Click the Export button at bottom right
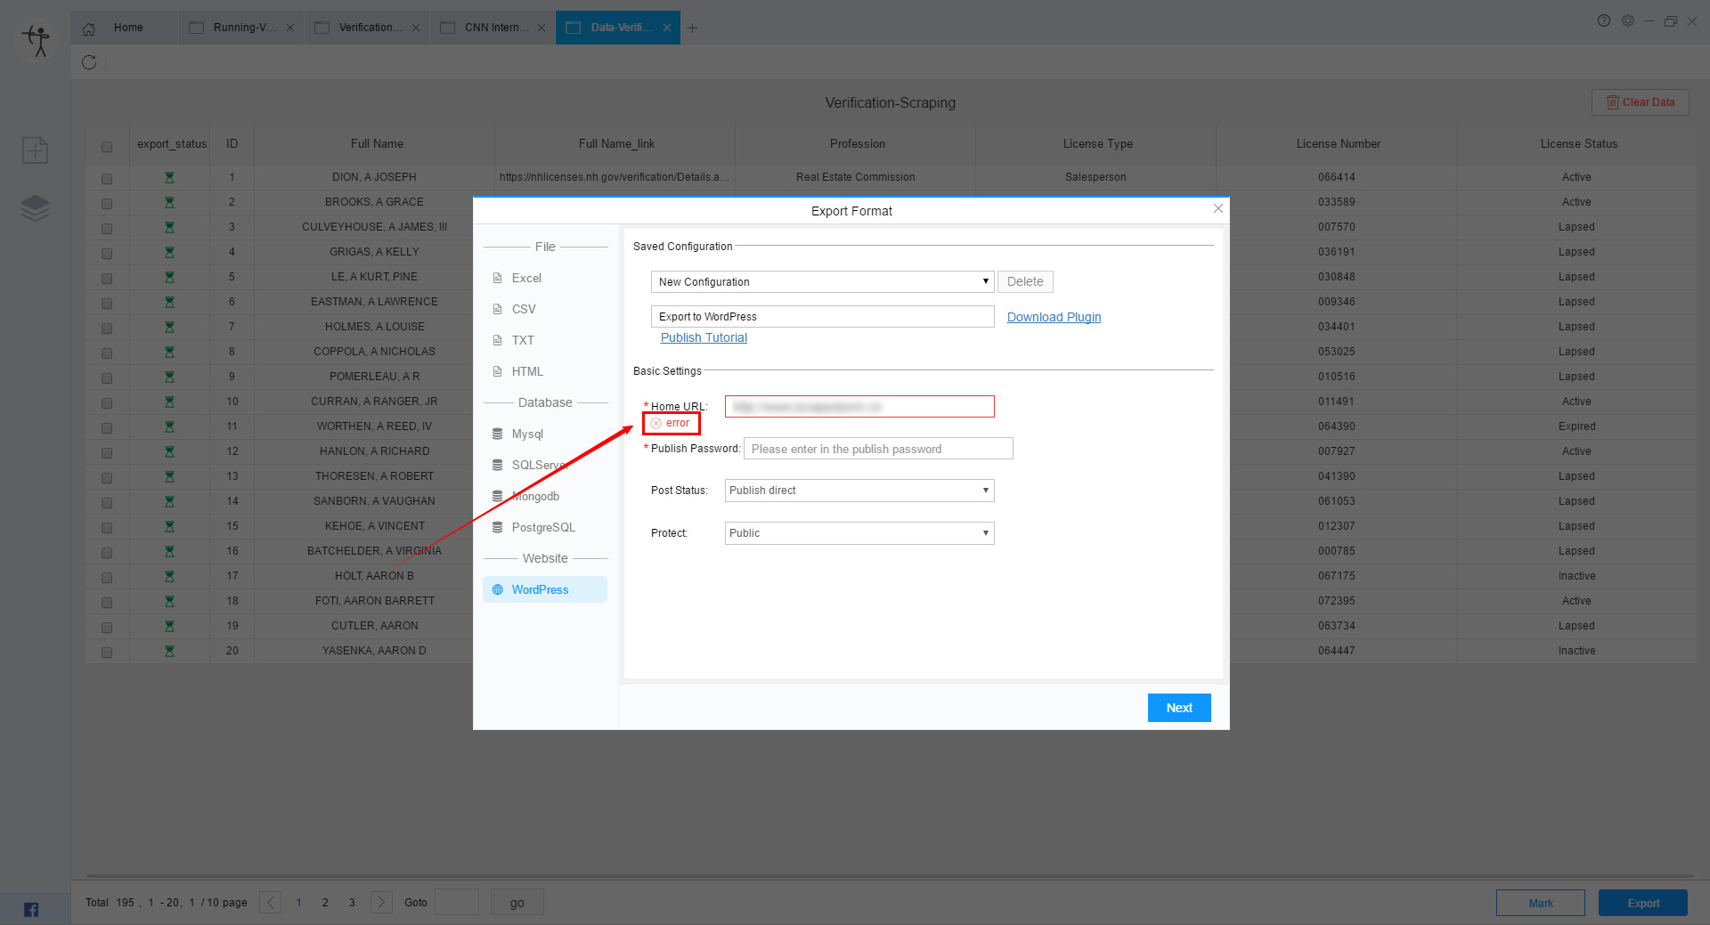This screenshot has width=1710, height=925. pos(1643,903)
